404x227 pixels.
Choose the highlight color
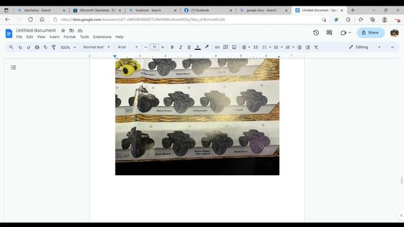tap(206, 47)
